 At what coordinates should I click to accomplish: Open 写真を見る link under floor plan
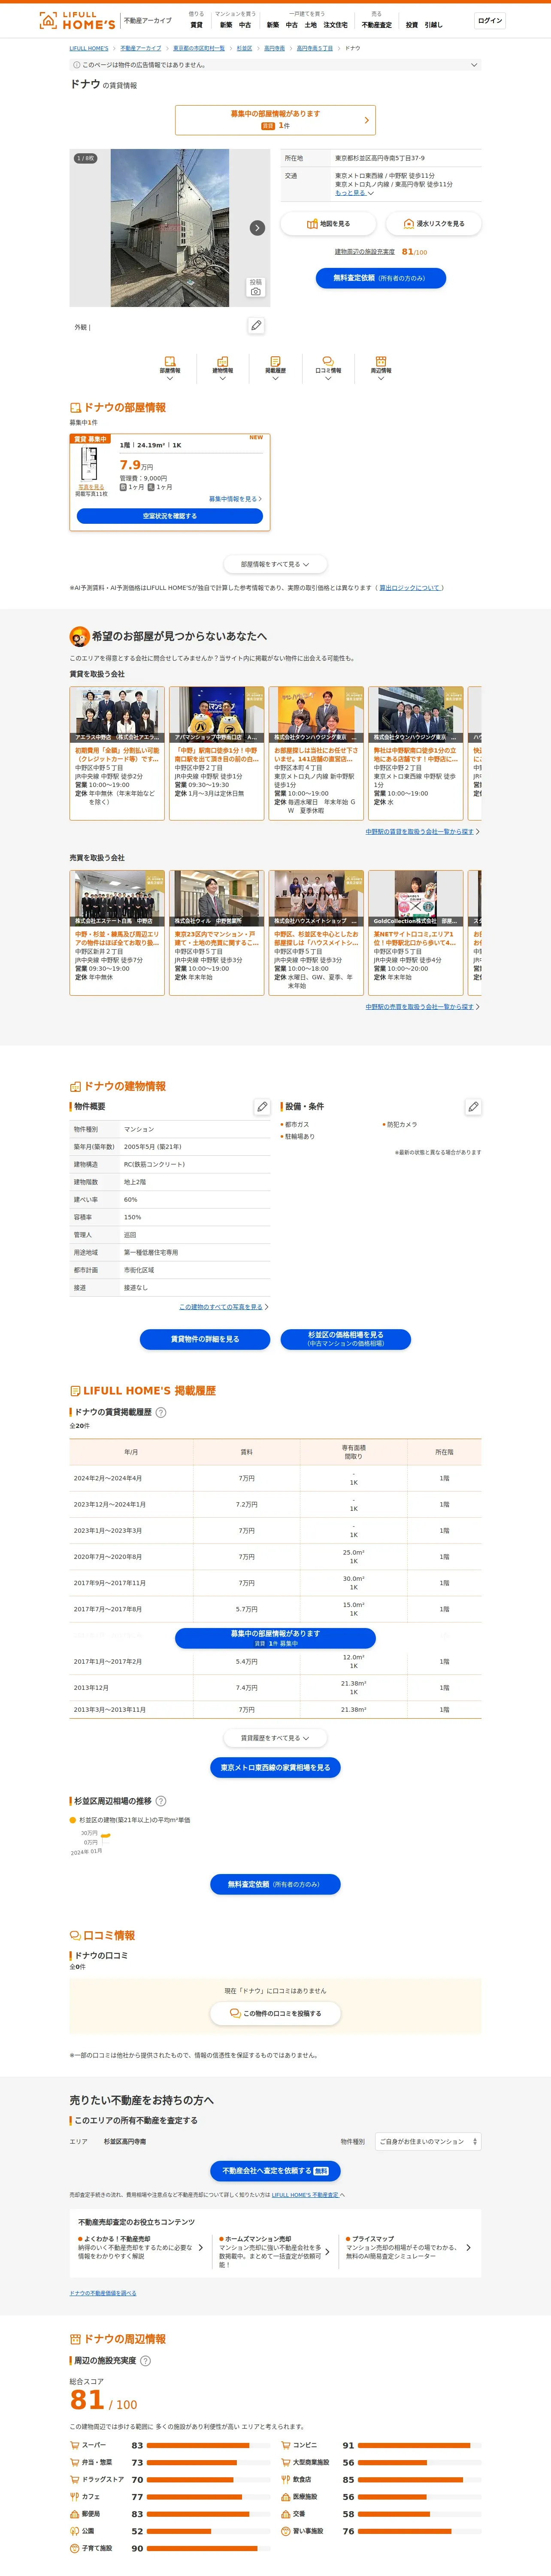[90, 487]
